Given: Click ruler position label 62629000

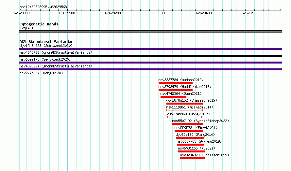Looking at the screenshot, I should coord(22,13).
